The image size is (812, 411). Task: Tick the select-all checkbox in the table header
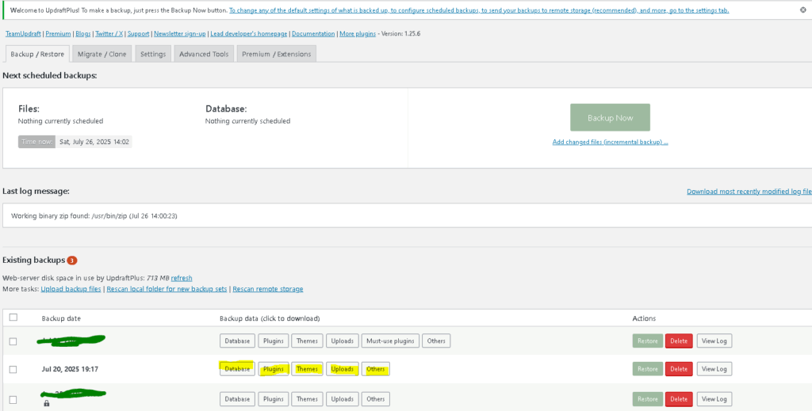click(x=13, y=318)
